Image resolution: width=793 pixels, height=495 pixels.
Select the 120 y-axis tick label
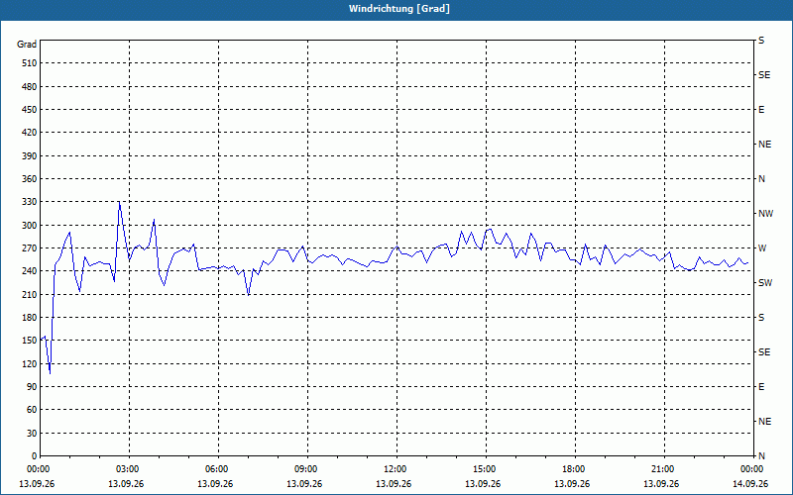(x=30, y=363)
